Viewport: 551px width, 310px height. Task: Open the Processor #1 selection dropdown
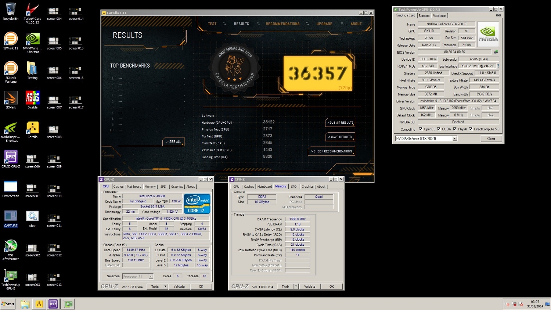pyautogui.click(x=151, y=276)
